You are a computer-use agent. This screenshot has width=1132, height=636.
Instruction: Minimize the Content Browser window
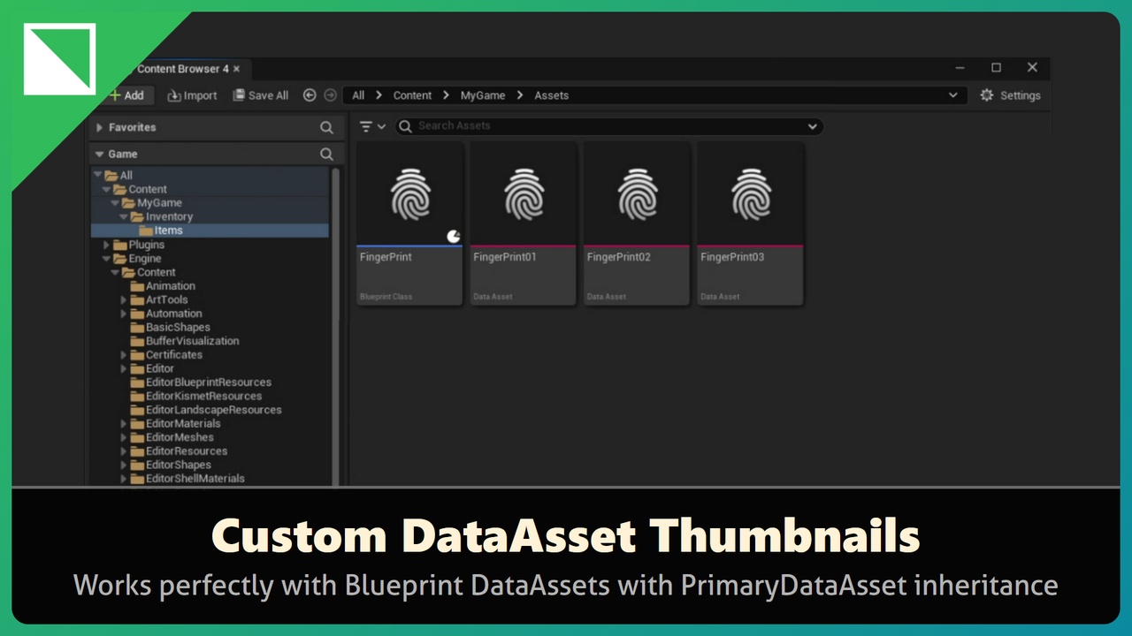click(x=960, y=68)
